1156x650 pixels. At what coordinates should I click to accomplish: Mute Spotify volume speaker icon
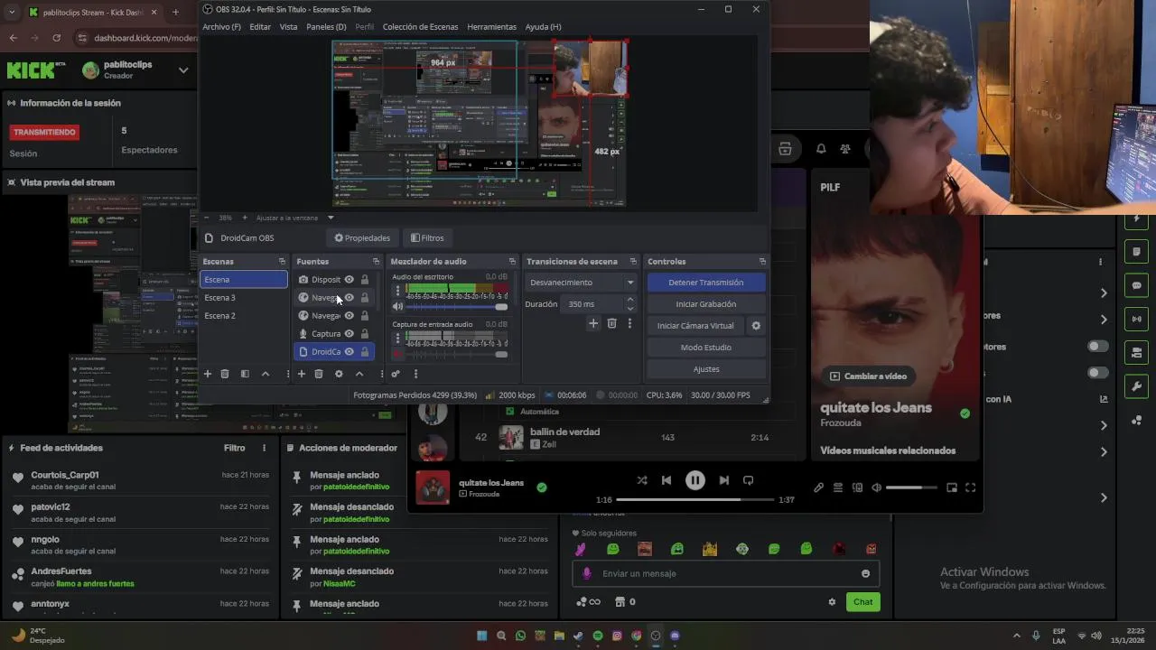[876, 487]
